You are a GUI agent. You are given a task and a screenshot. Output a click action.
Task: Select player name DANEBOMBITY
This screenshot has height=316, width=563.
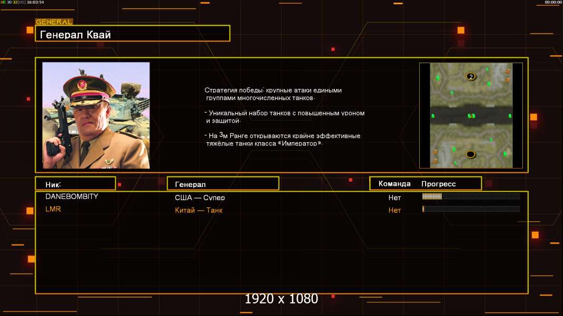tap(71, 196)
